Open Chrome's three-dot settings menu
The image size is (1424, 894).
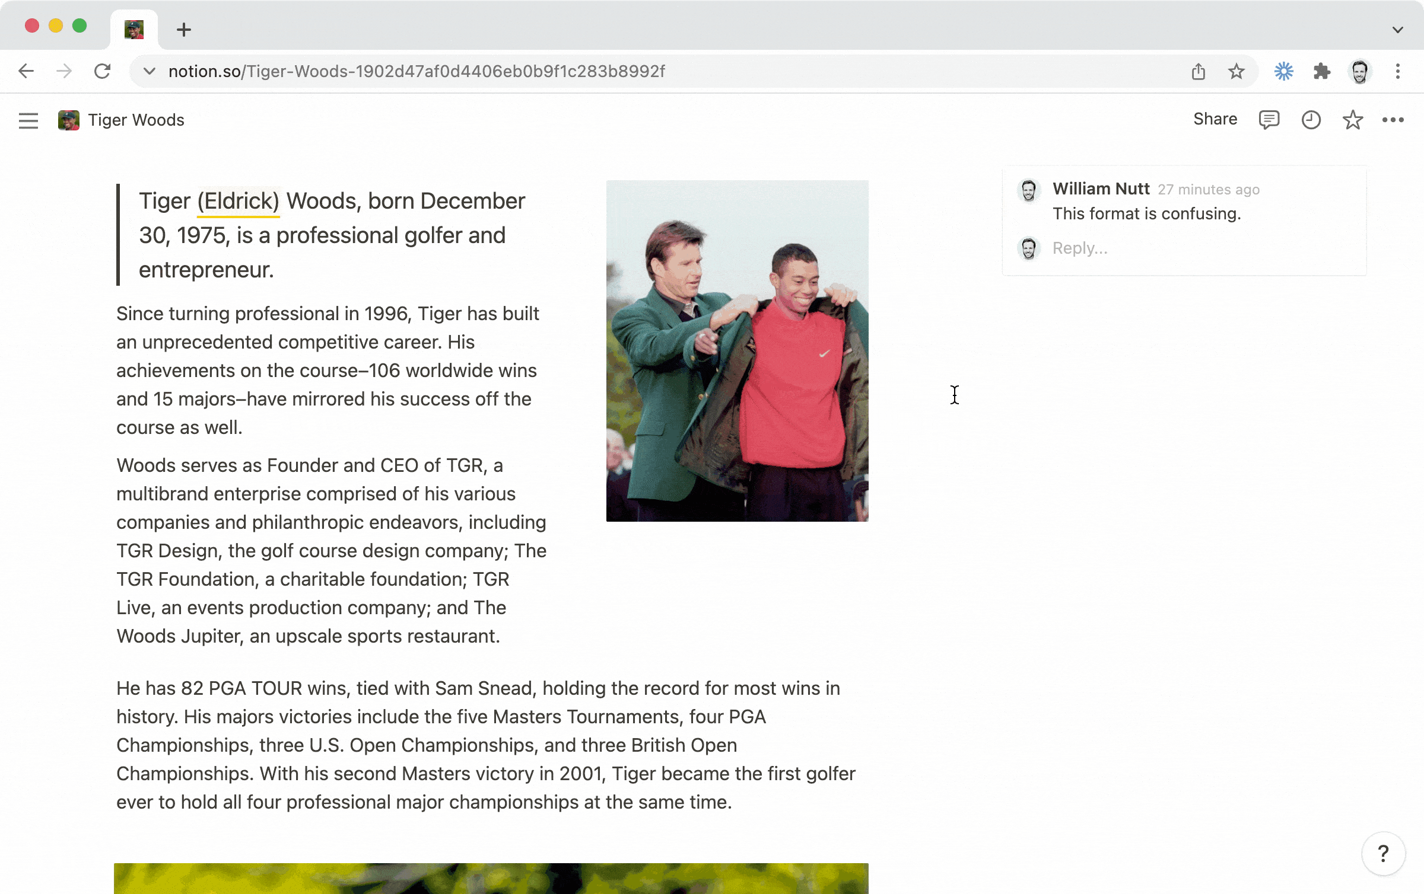1398,71
